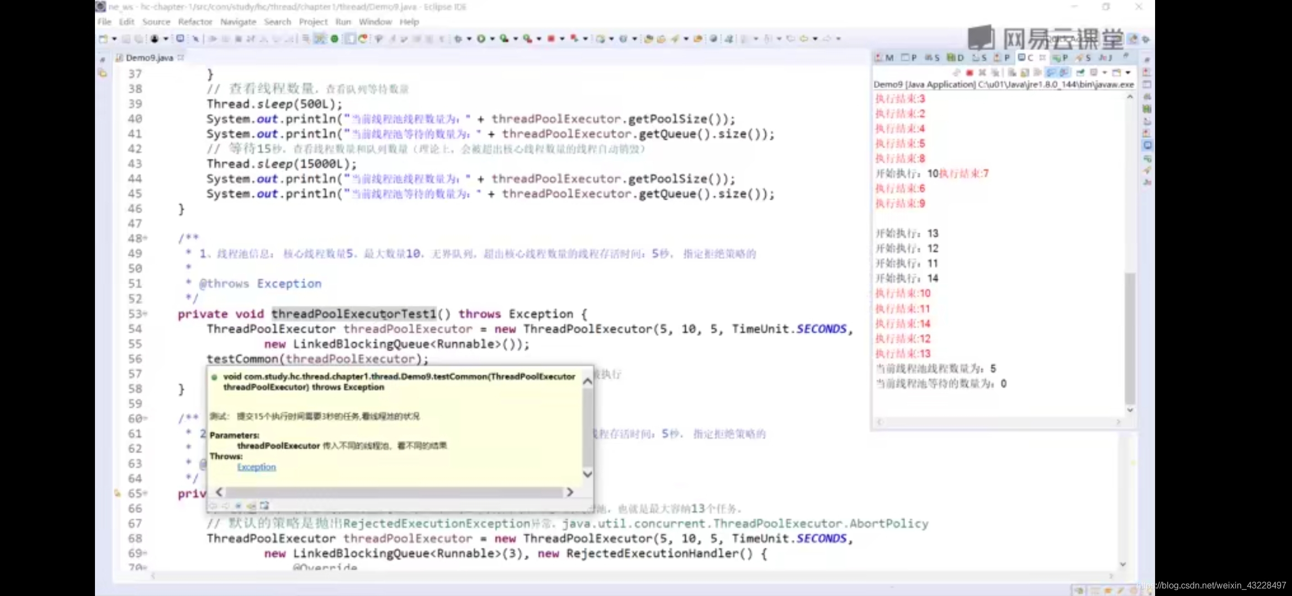Viewport: 1292px width, 596px height.
Task: Open the Coverage dropdown arrow
Action: click(515, 39)
